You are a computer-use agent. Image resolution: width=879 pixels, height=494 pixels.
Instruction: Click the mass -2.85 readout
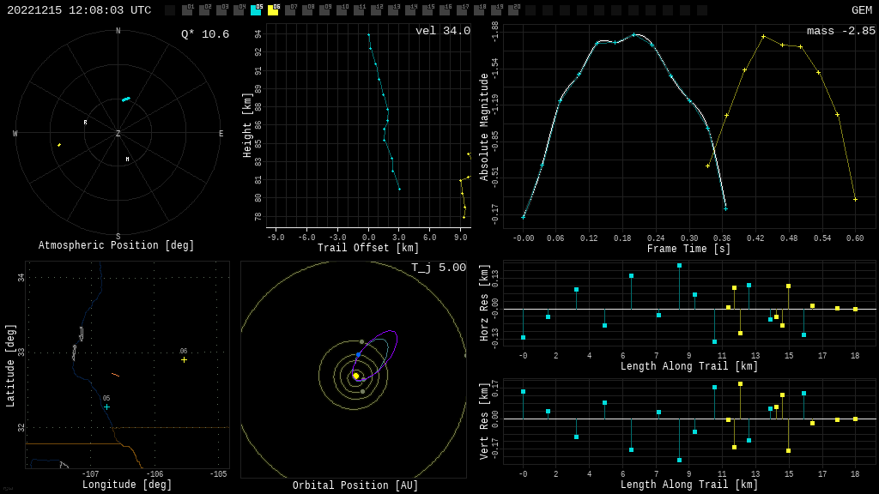840,31
